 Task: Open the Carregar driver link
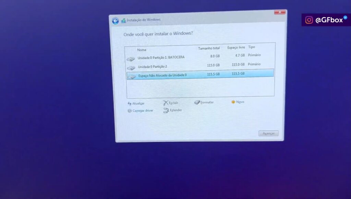143,111
